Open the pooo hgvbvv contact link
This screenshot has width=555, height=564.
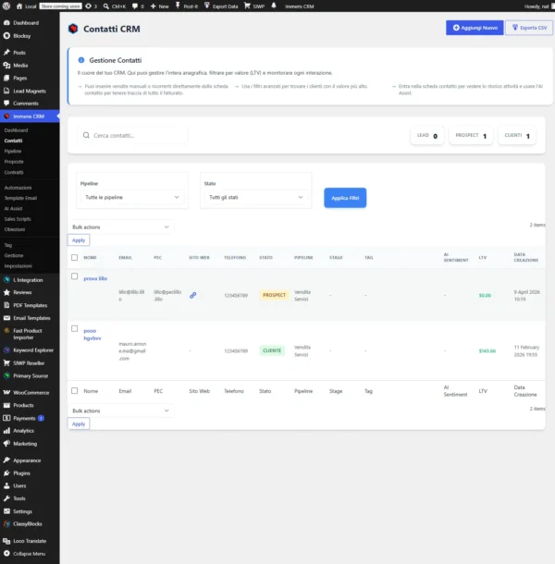click(92, 334)
